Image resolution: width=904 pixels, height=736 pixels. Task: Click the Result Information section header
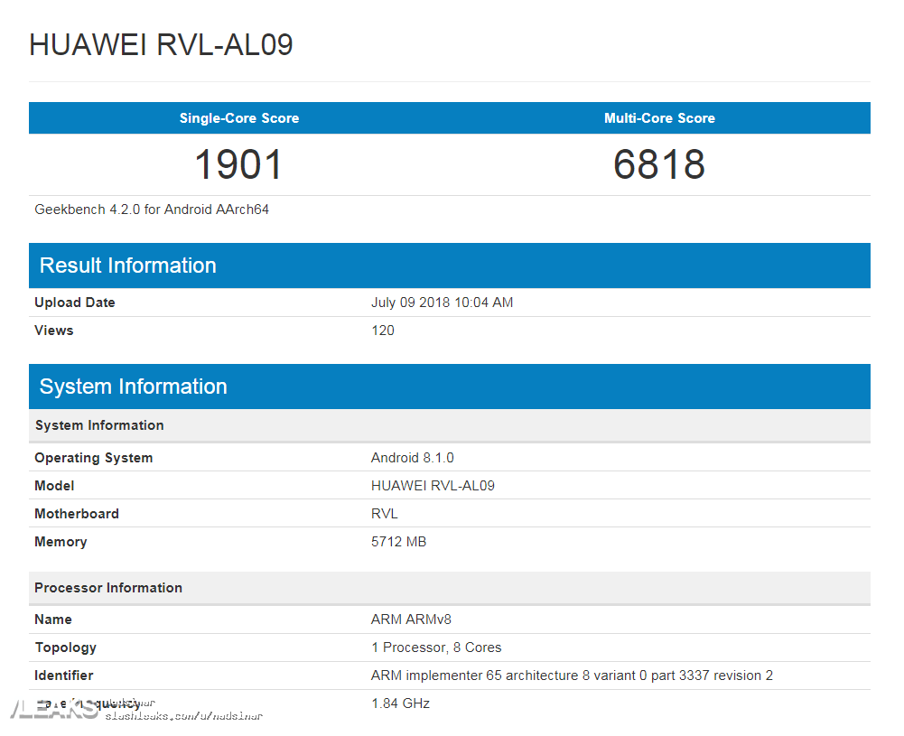click(x=128, y=266)
